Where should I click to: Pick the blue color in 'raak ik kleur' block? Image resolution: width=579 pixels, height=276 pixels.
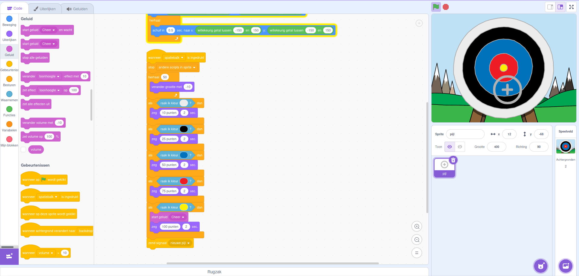[184, 155]
